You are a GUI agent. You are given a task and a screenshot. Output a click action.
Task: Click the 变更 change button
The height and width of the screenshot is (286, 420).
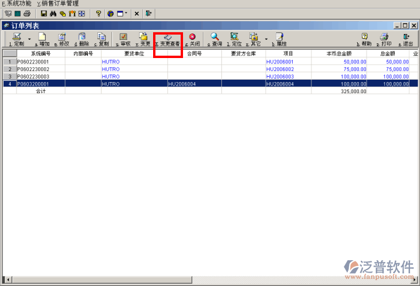(143, 40)
